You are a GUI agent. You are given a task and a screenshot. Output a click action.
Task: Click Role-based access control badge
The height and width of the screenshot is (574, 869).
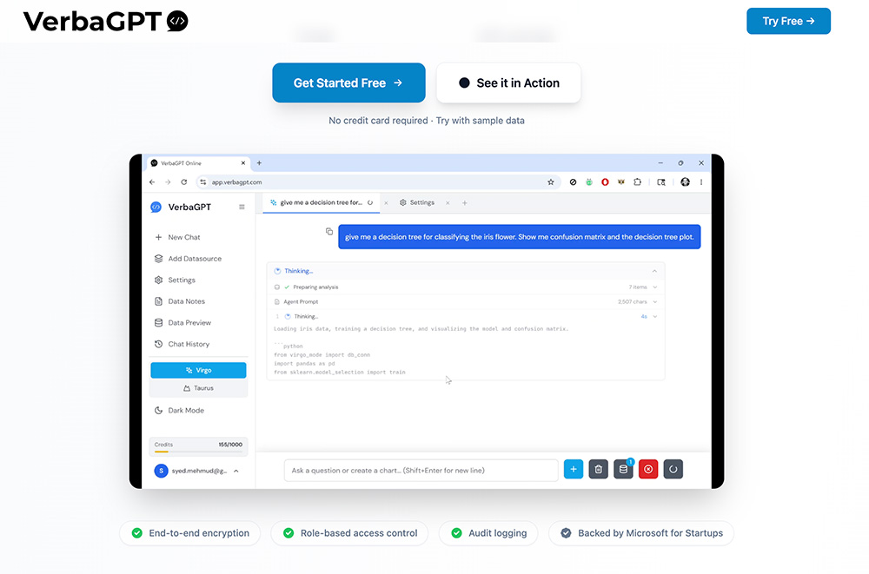[x=349, y=533]
